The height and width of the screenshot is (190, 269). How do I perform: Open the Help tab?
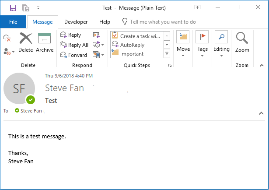(105, 22)
